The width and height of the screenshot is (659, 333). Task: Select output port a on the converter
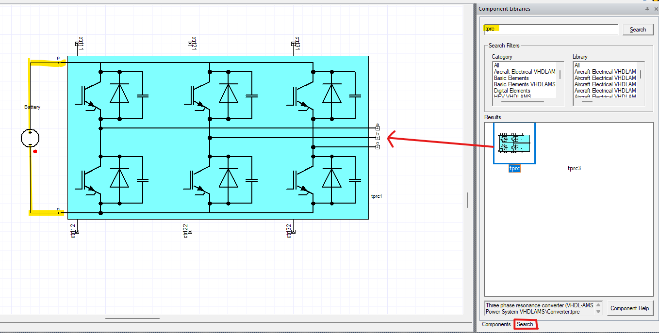click(378, 127)
